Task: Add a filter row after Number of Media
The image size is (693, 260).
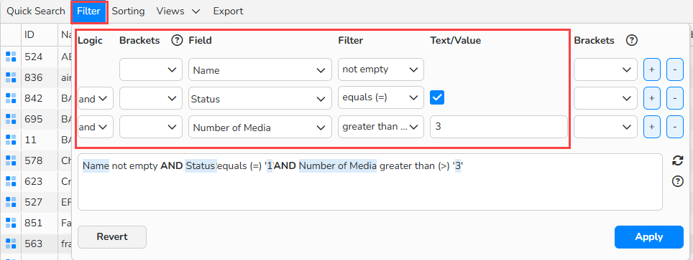Action: (652, 127)
